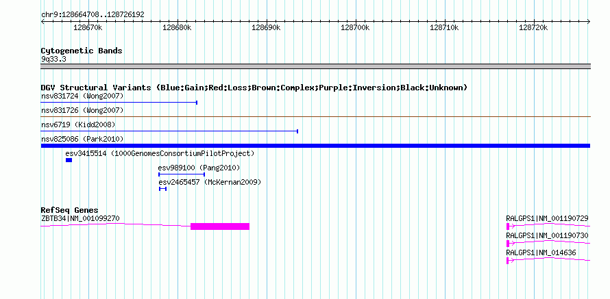Open variant label nsv825086 (Park2010)
Viewport: 610px width, 299px height.
click(x=82, y=139)
